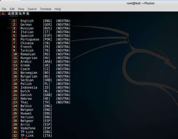The image size is (178, 139).
Task: Click the French list entry
Action: (x=26, y=47)
